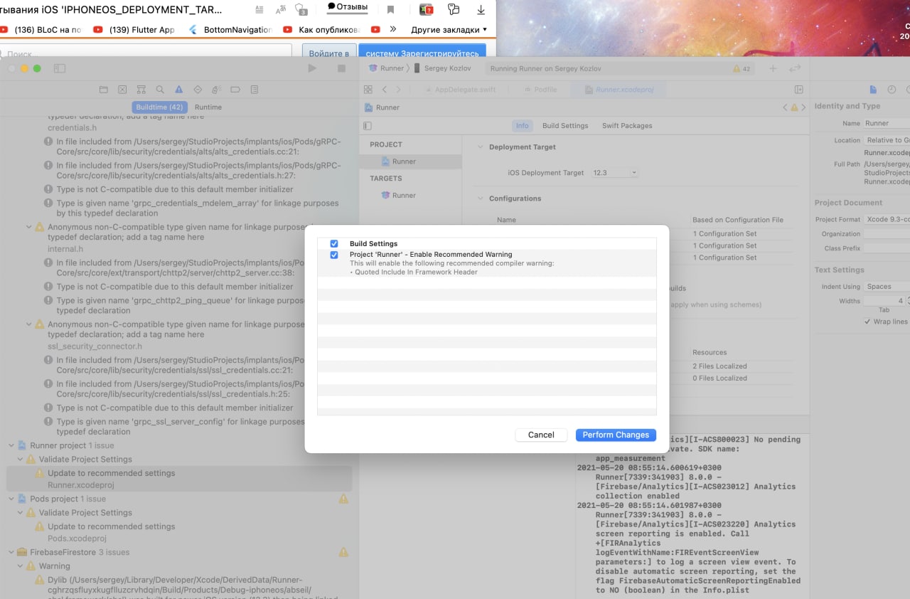Click the Stop button in Xcode toolbar
This screenshot has width=910, height=599.
click(341, 68)
